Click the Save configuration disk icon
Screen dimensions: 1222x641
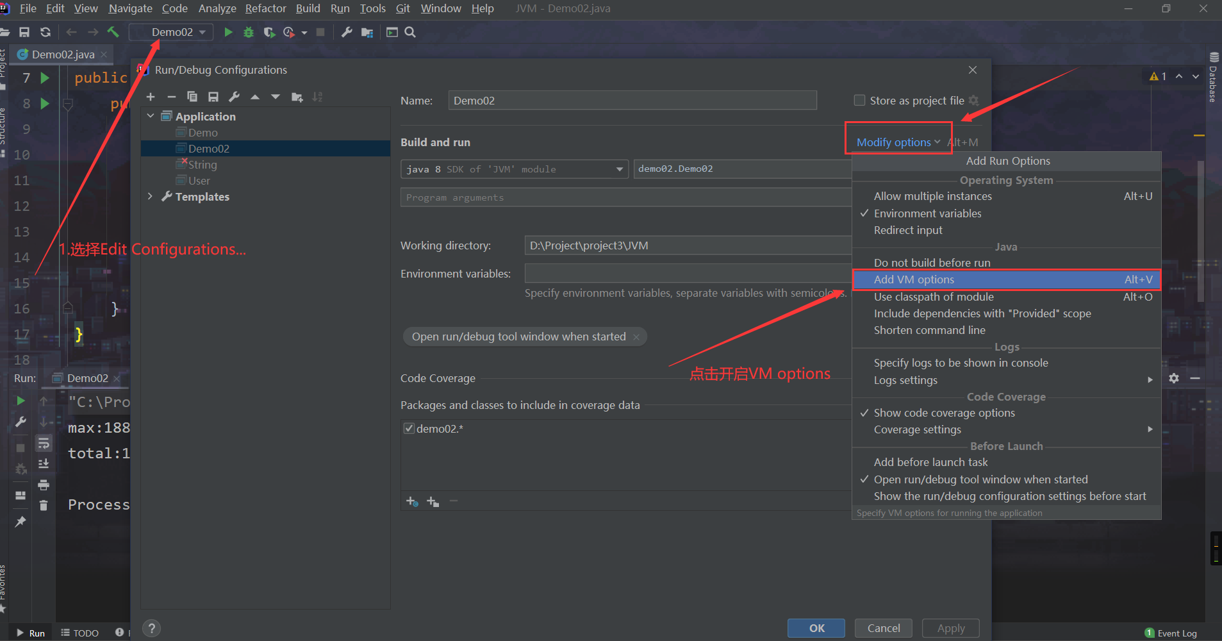coord(213,97)
